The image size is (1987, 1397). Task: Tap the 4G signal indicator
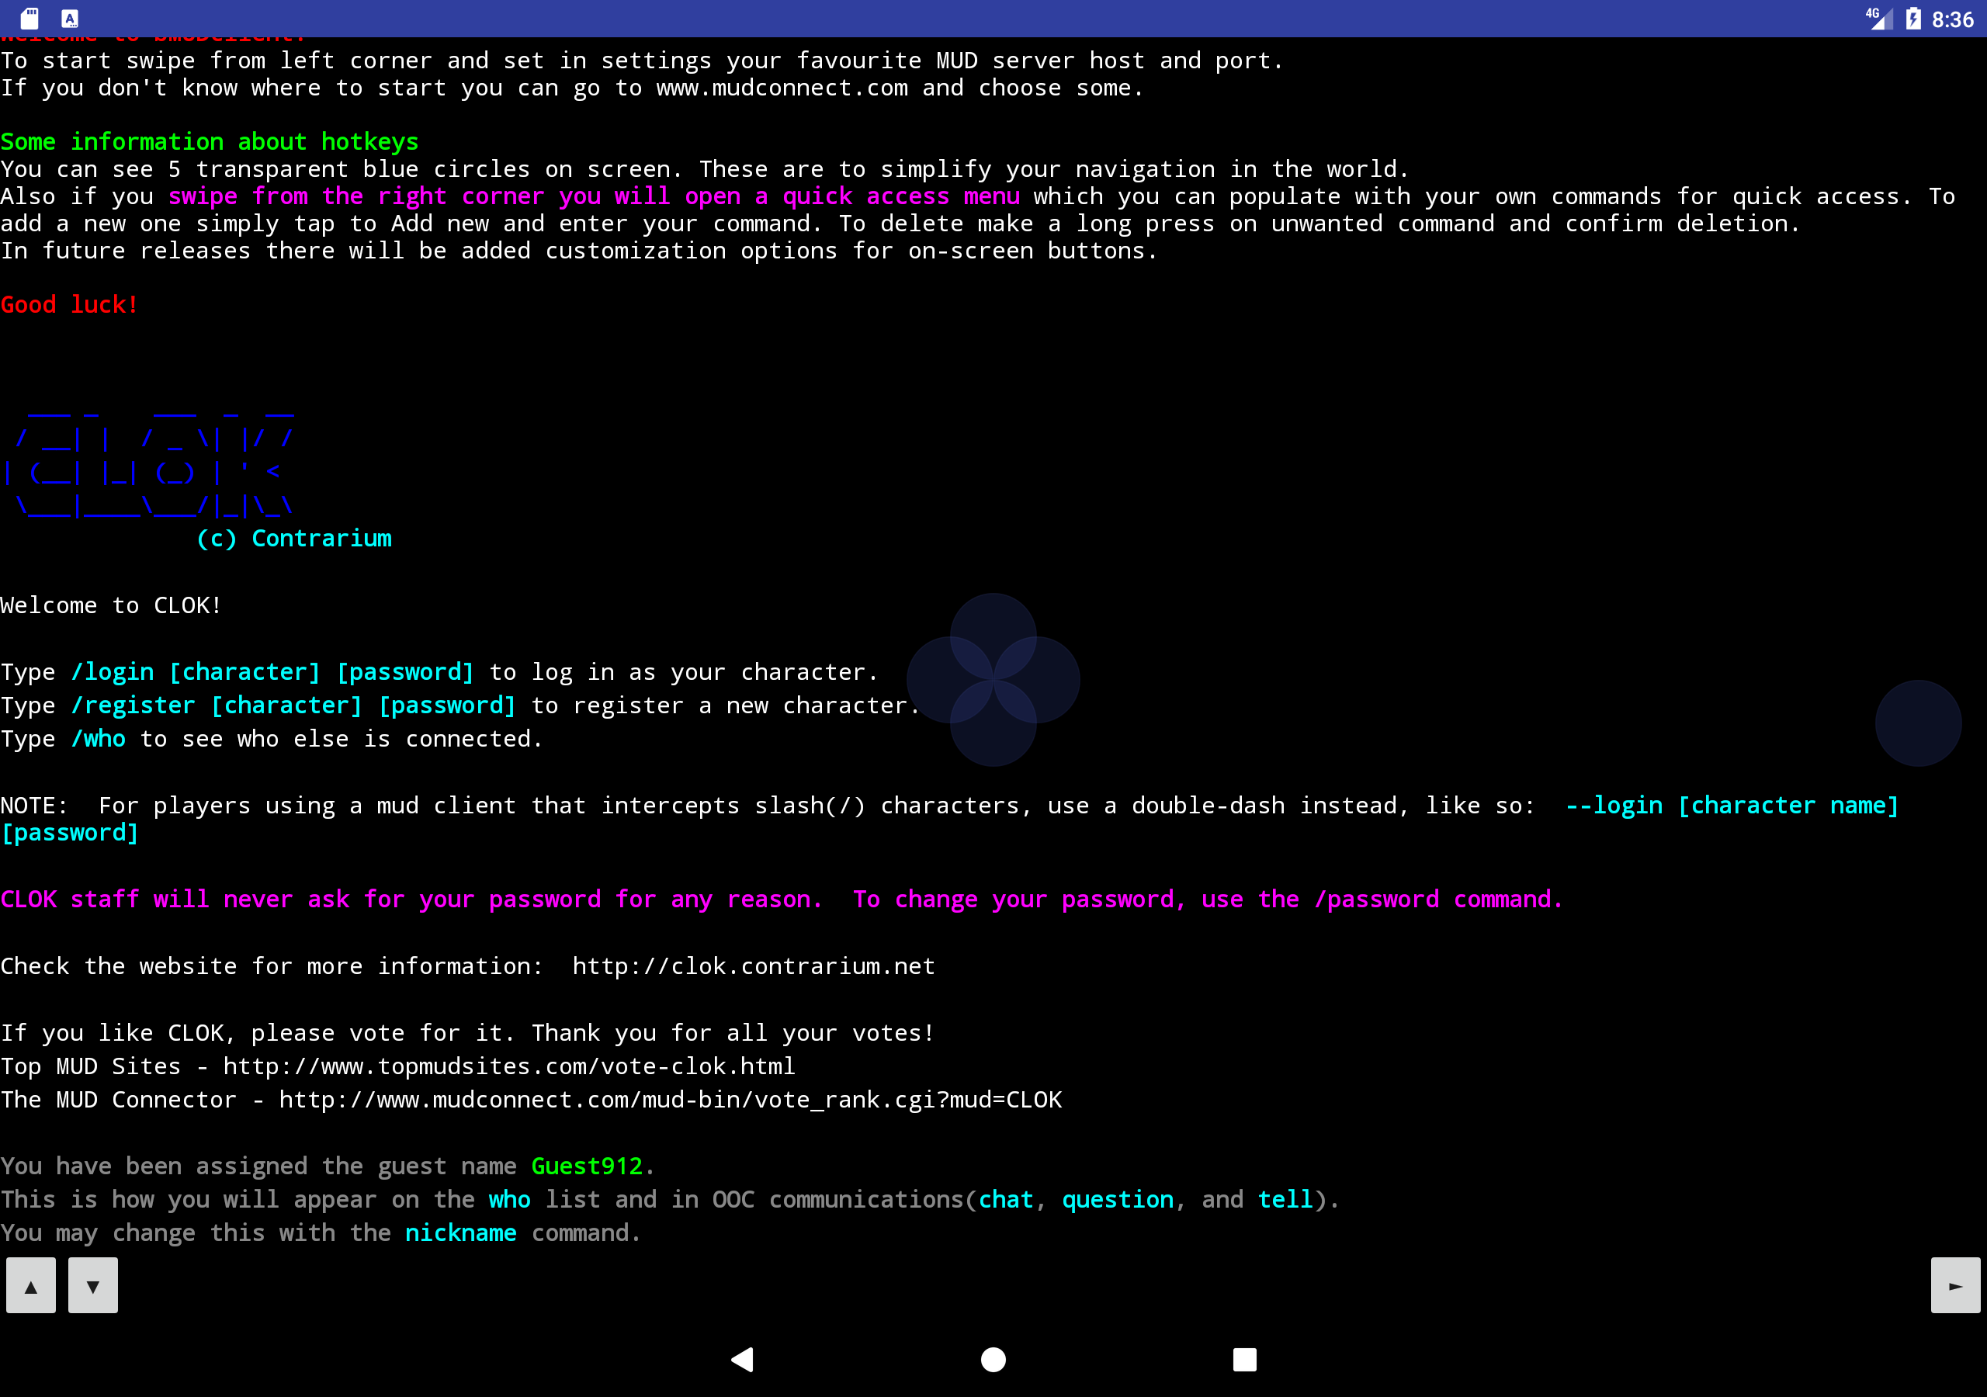point(1879,18)
